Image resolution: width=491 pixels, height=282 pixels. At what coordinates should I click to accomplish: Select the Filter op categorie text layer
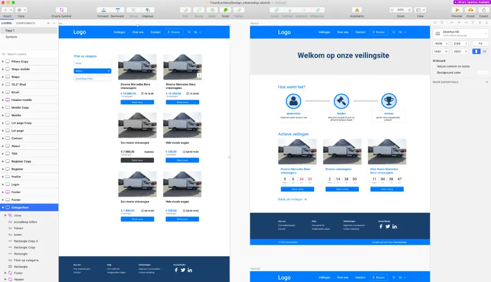pos(29,260)
